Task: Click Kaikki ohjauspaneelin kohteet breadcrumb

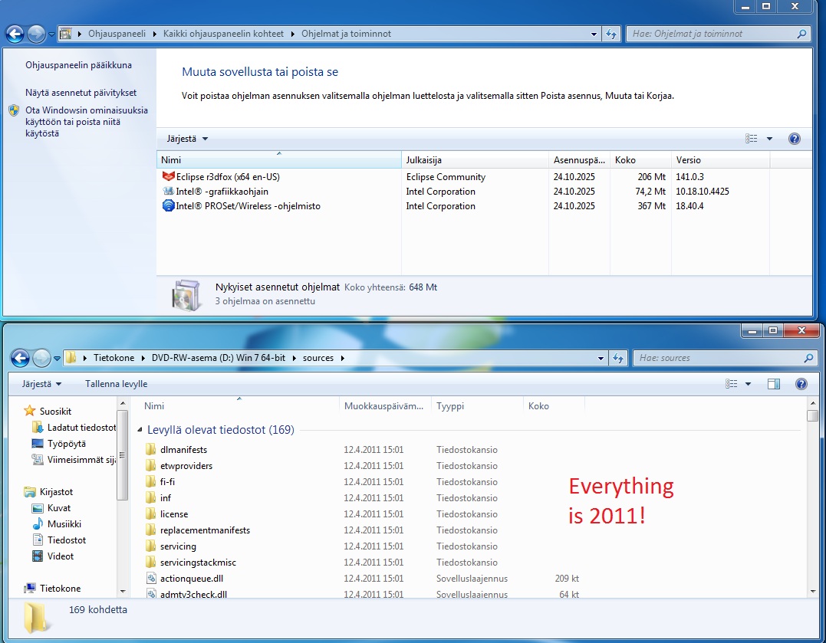Action: [x=223, y=34]
